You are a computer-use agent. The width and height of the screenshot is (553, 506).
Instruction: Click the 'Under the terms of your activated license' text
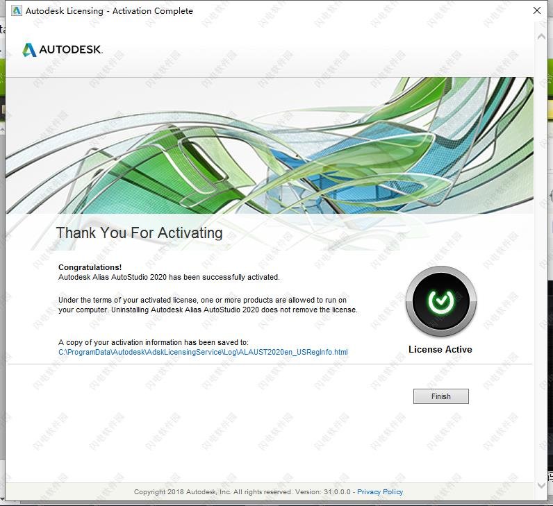pos(208,305)
